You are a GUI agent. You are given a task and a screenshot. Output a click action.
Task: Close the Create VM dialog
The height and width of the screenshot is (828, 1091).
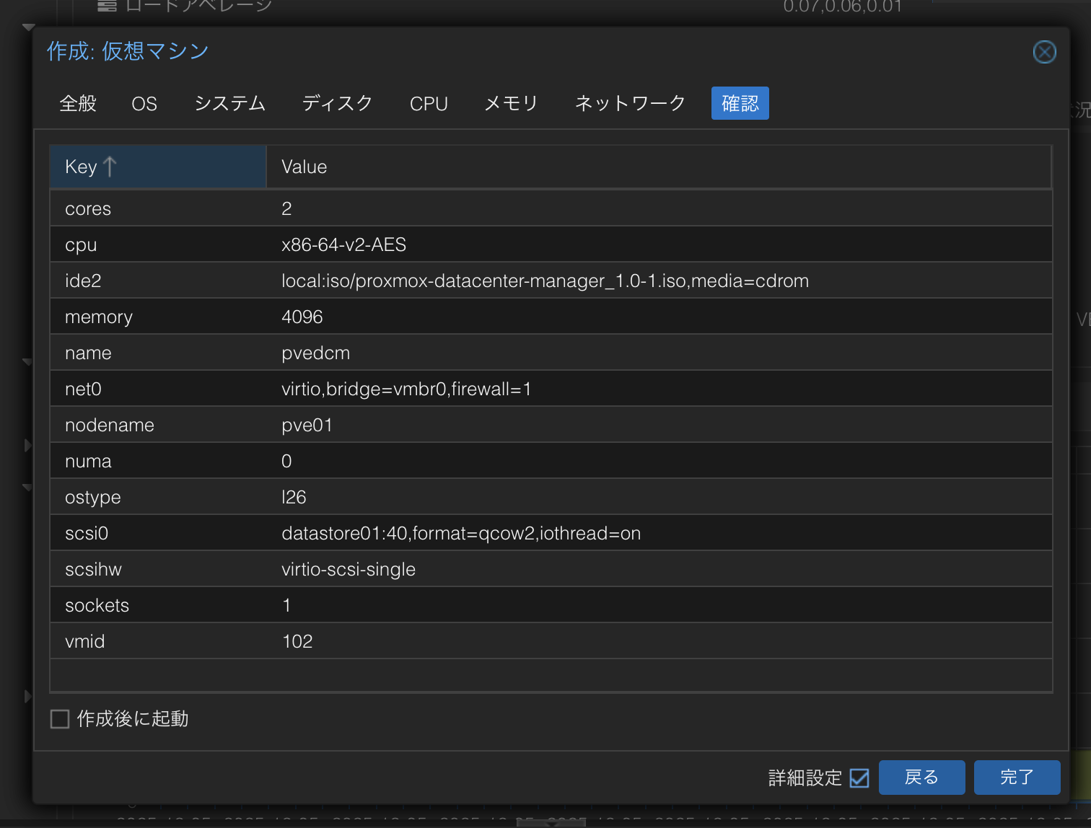pos(1044,52)
